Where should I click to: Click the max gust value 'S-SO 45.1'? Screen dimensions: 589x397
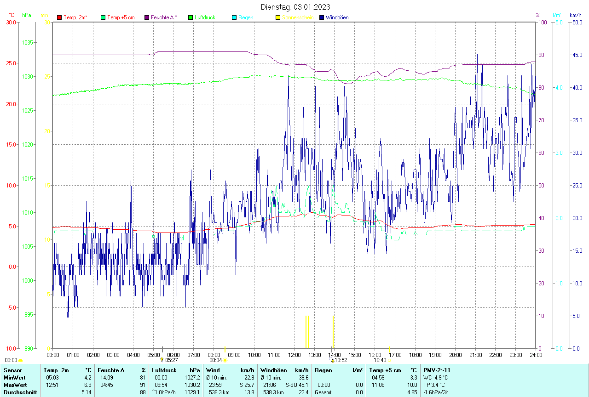297,385
